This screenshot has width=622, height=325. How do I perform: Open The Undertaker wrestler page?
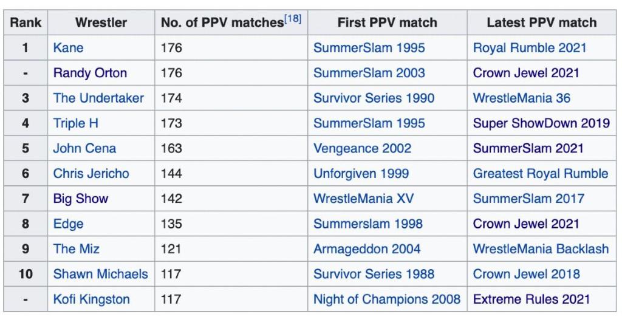tap(98, 98)
